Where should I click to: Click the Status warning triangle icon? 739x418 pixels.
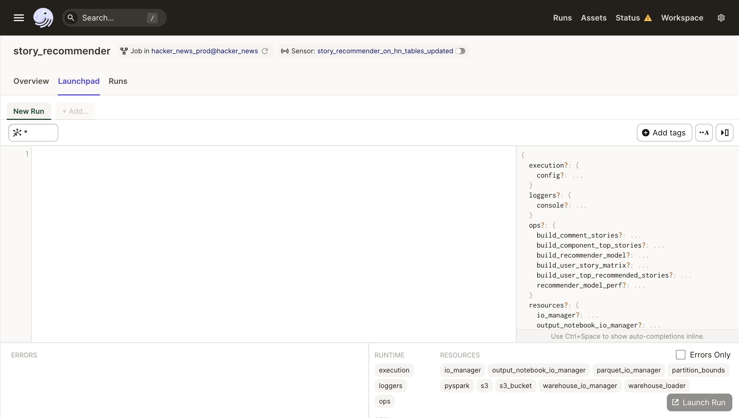point(648,18)
